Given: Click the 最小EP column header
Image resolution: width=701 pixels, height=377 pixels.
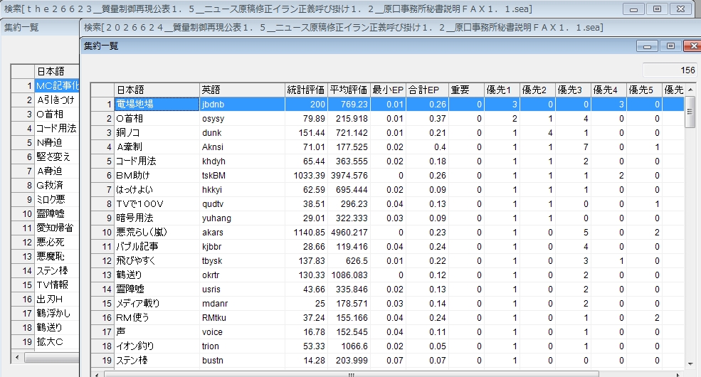Looking at the screenshot, I should coord(388,90).
